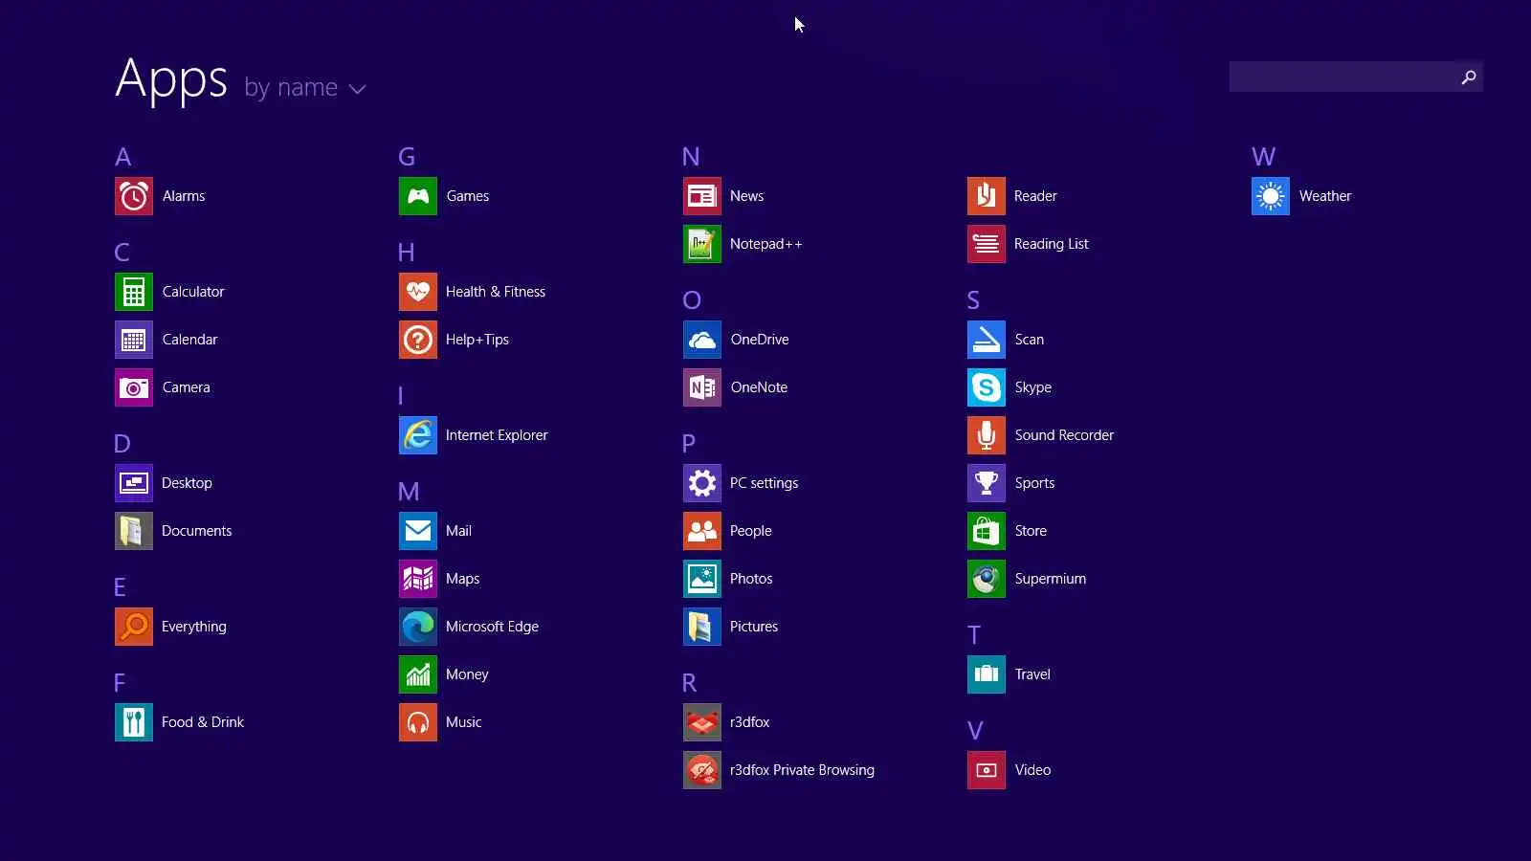The width and height of the screenshot is (1531, 861).
Task: Open the Sports trophy icon
Action: [987, 483]
